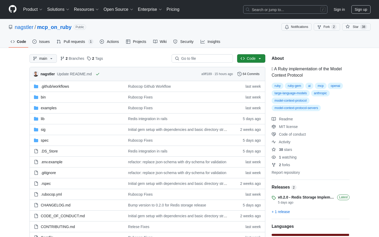Click the CHANGELOG.md file icon
Viewport: 379px width, 237px height.
coord(36,205)
